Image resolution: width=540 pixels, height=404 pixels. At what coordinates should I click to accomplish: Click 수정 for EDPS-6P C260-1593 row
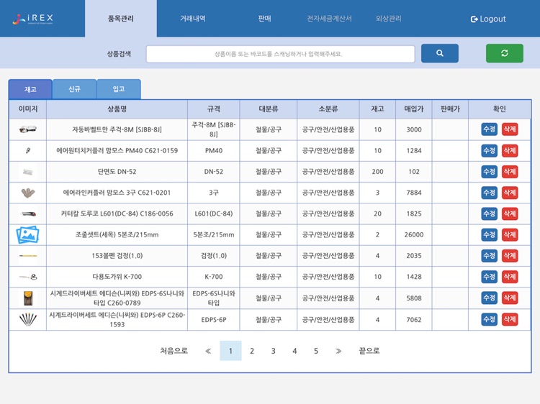pos(489,319)
